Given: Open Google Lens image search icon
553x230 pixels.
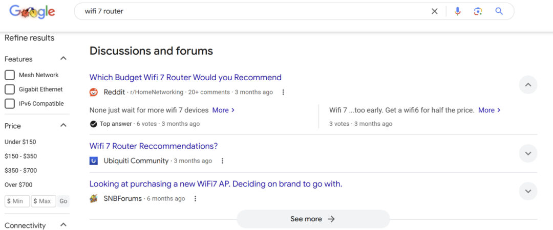Looking at the screenshot, I should tap(478, 11).
